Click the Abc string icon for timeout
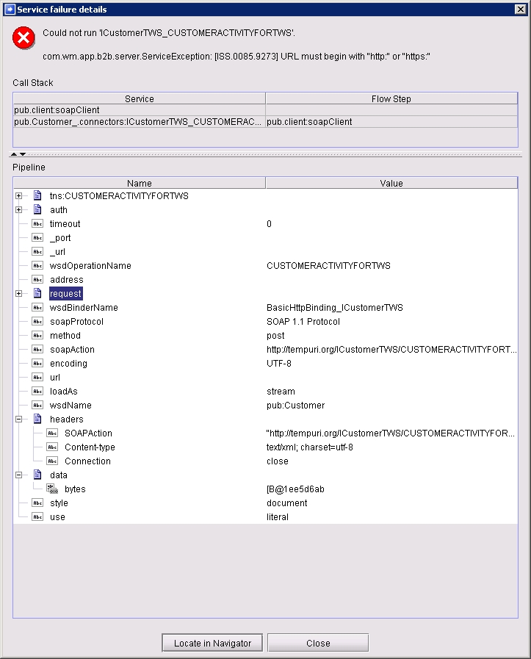Screen dimensions: 531x659 coord(37,223)
